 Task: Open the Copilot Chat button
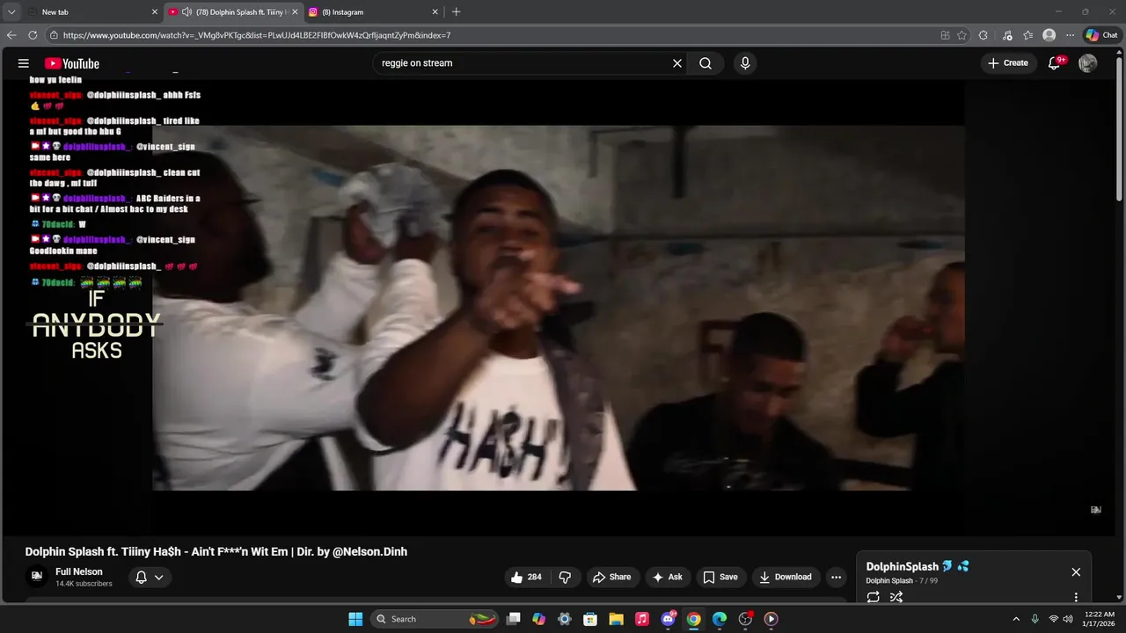(x=1101, y=35)
